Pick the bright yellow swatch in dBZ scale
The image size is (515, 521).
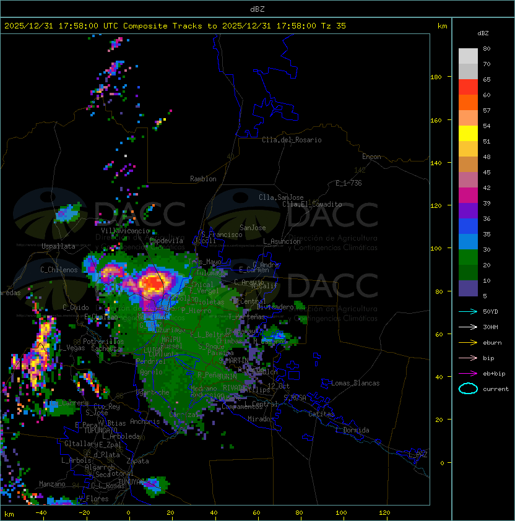pyautogui.click(x=468, y=134)
